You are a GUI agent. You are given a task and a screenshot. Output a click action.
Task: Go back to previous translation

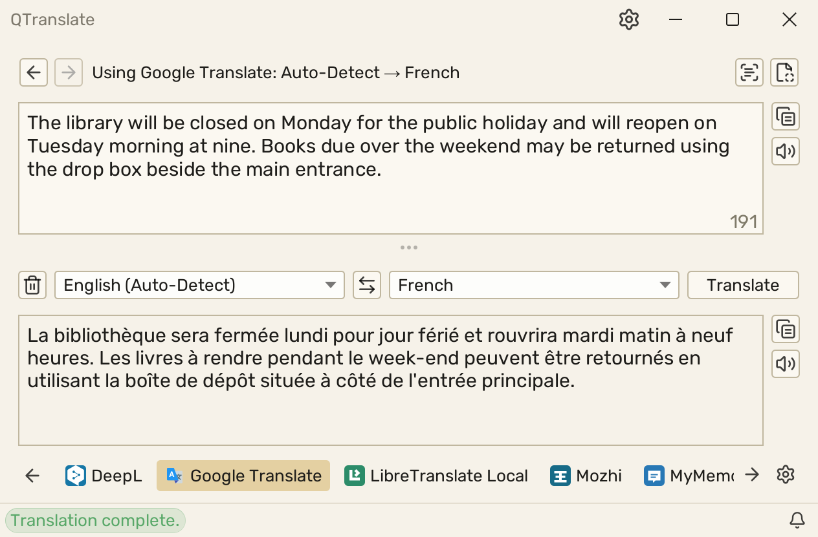point(34,72)
